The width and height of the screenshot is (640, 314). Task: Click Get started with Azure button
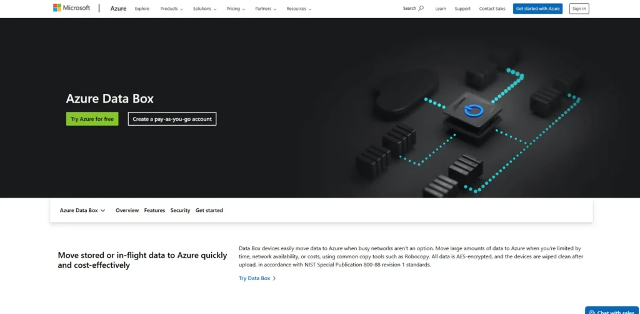coord(537,9)
